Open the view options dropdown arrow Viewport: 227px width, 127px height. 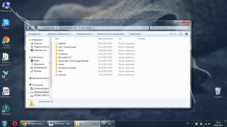coord(175,34)
